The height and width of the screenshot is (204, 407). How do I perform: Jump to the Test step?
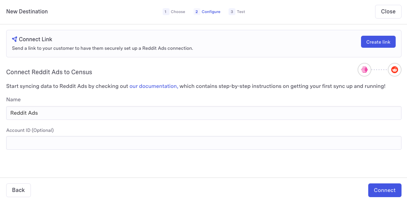241,12
